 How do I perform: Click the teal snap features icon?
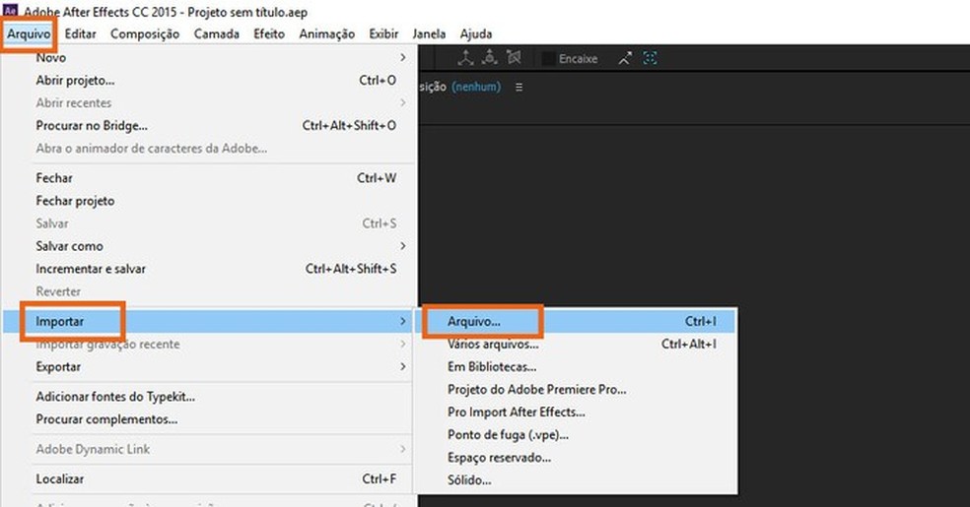tap(650, 59)
